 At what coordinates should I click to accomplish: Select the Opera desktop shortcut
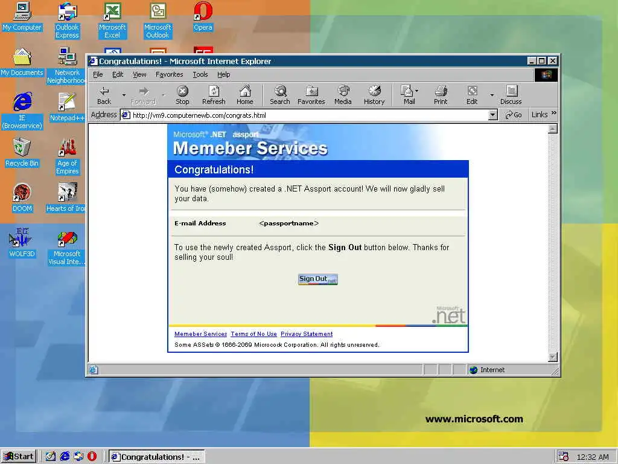[203, 16]
